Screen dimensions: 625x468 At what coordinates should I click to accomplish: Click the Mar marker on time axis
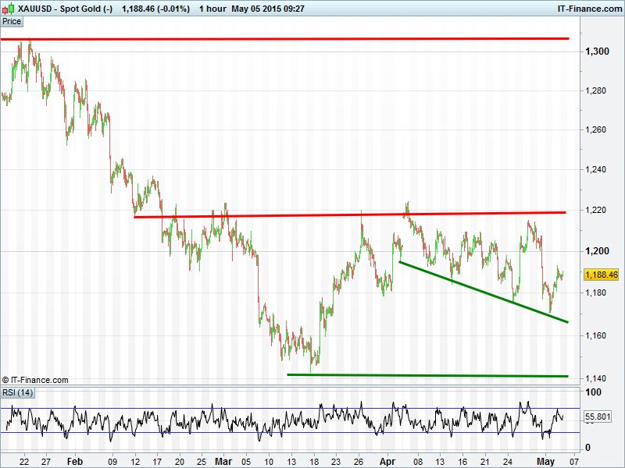pyautogui.click(x=224, y=462)
